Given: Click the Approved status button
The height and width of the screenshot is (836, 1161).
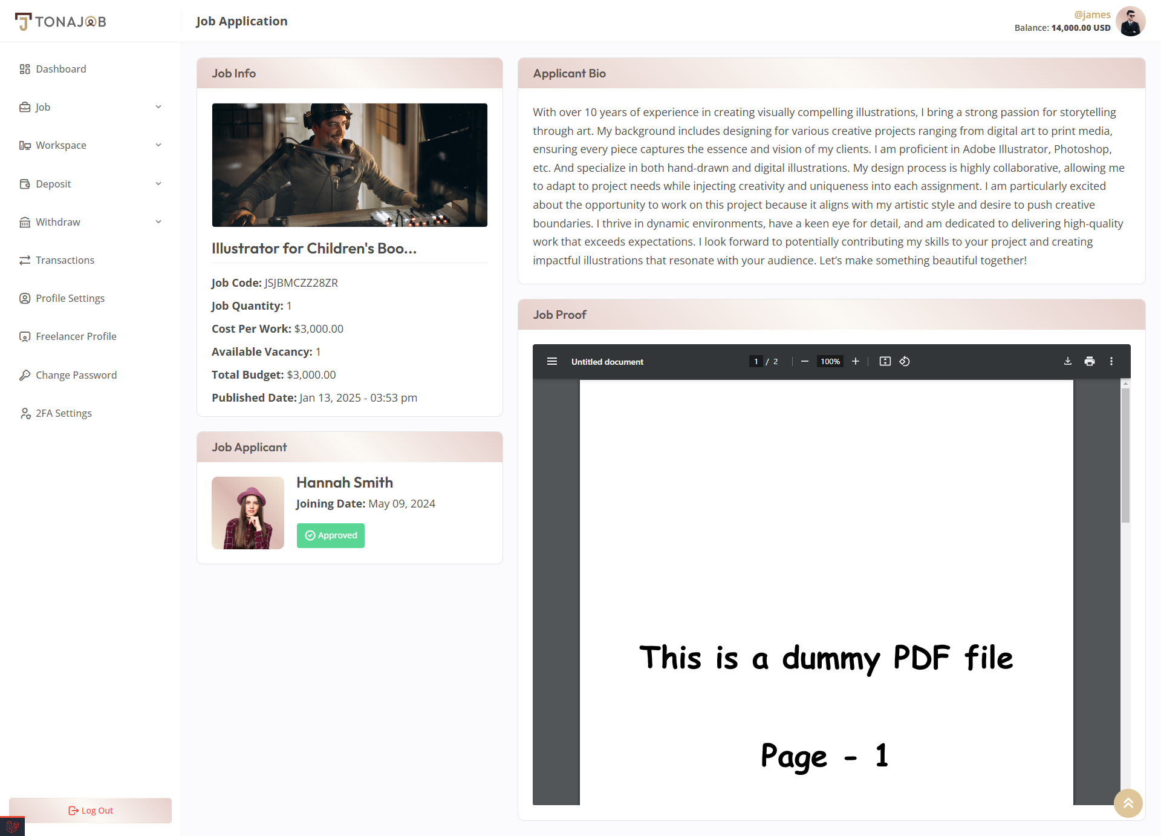Looking at the screenshot, I should tap(331, 535).
